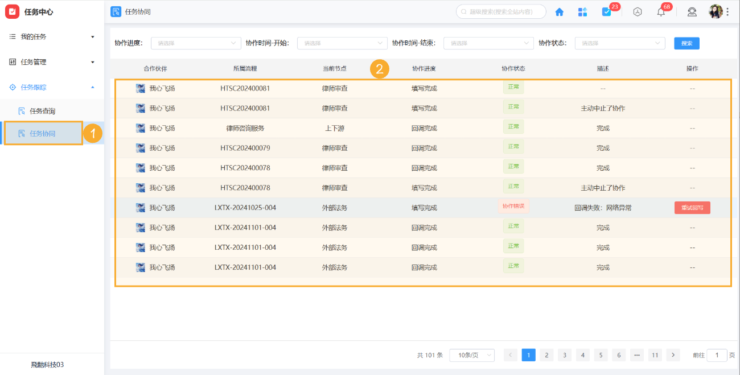Open the 协作时间-开始 dropdown
This screenshot has width=740, height=375.
click(x=342, y=43)
